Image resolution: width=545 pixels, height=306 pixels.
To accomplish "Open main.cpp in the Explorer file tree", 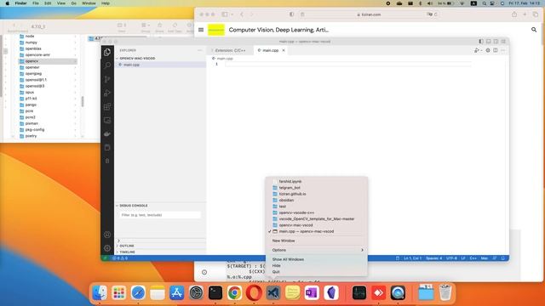I will point(160,65).
